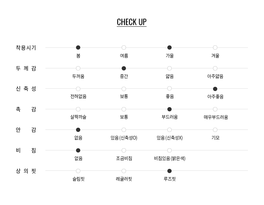This screenshot has width=264, height=205.
Task: Select the 여름 option circle
Action: [124, 47]
